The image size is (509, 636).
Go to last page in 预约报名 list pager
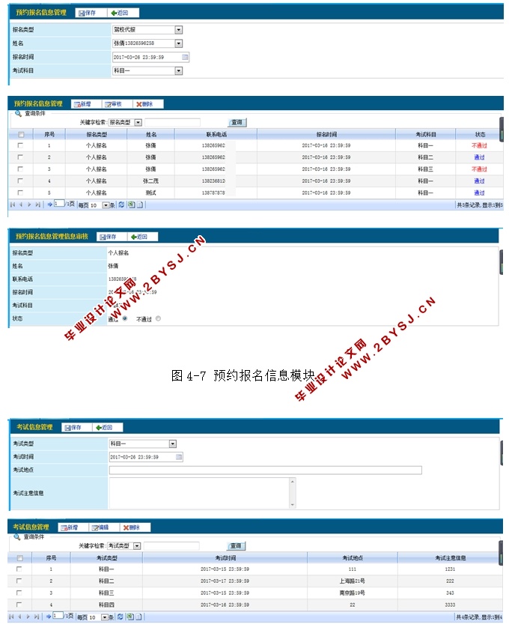click(37, 205)
